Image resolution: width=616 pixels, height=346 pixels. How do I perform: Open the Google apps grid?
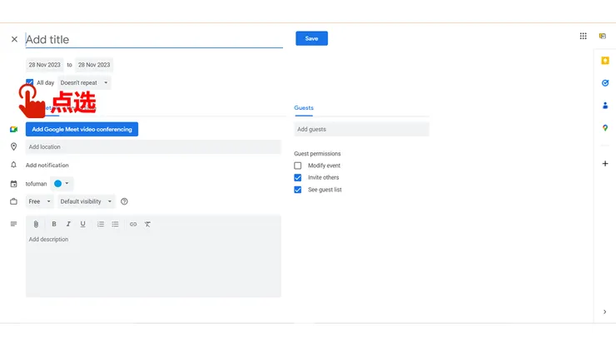583,36
